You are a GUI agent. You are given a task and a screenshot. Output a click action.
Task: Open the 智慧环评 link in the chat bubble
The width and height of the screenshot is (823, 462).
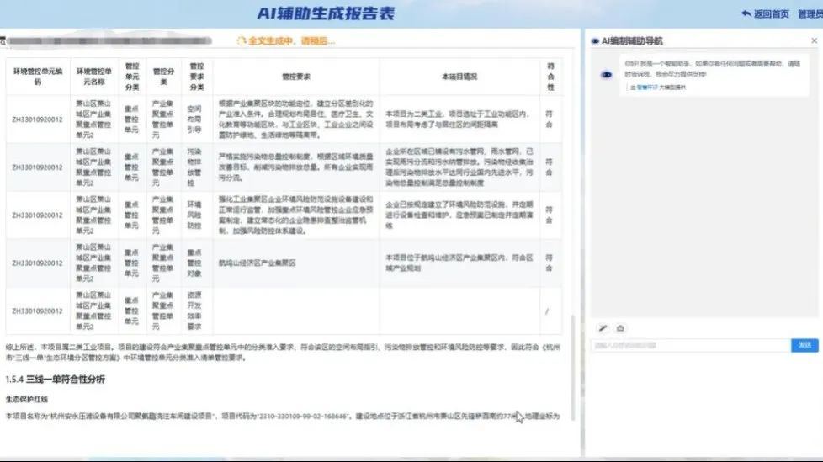[x=647, y=88]
